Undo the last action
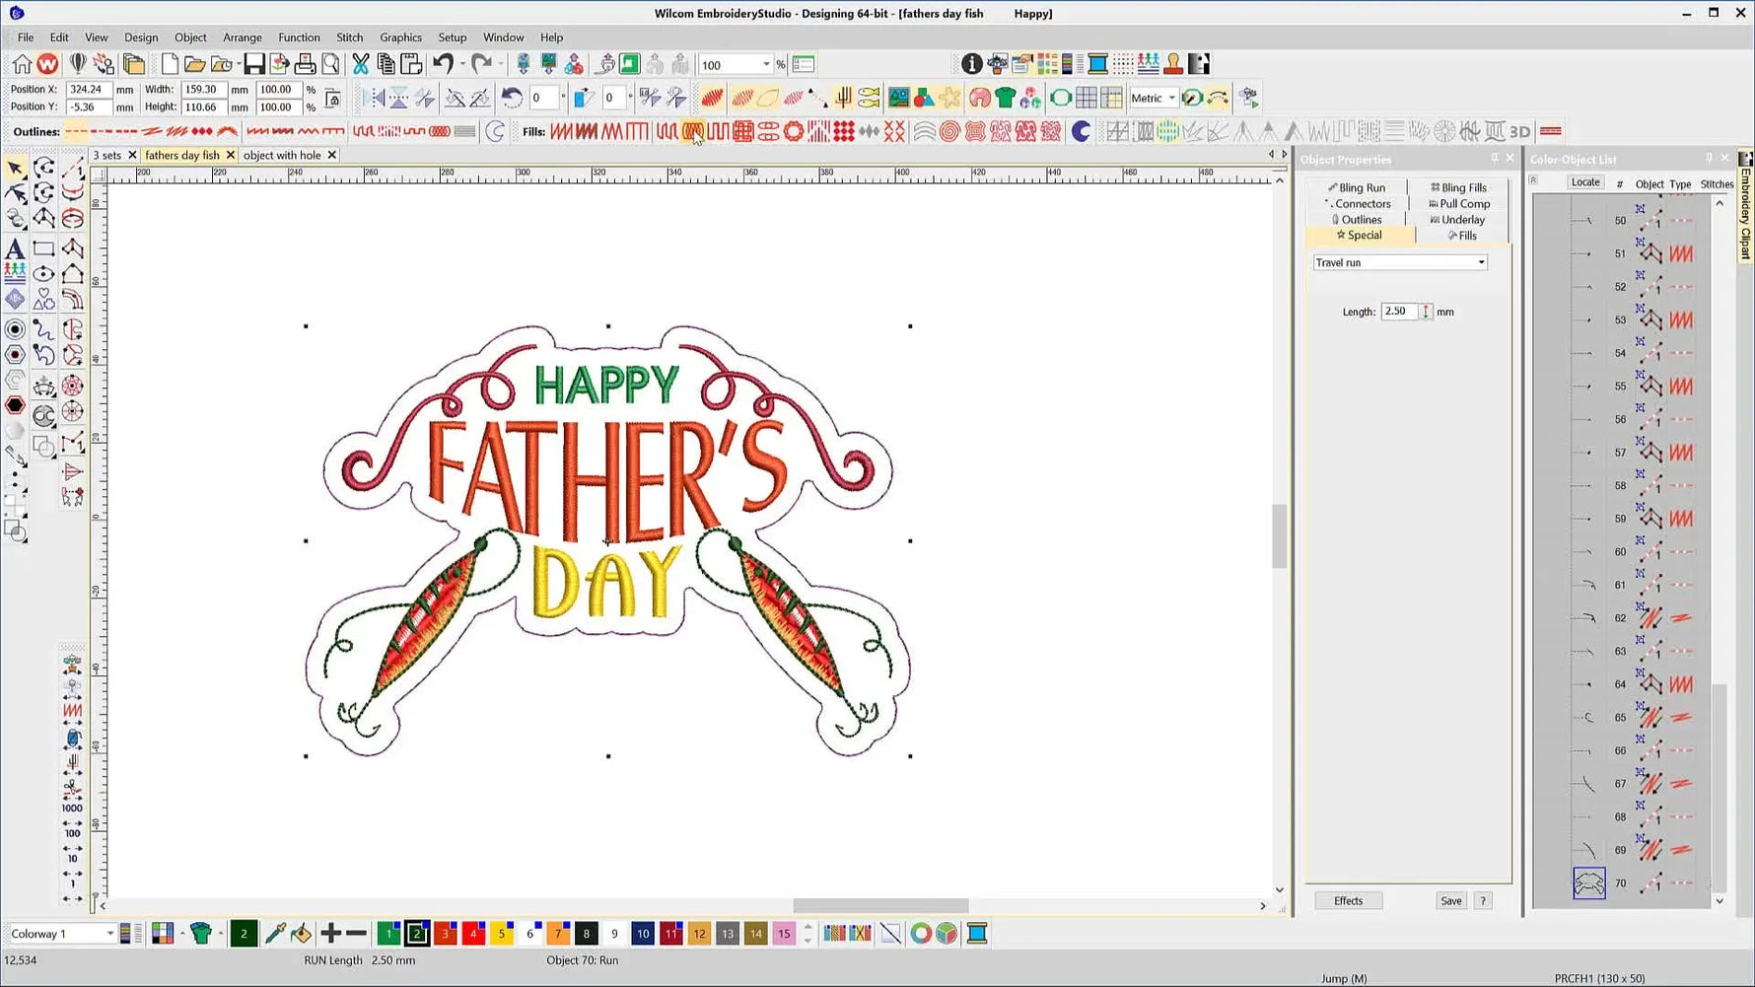The image size is (1755, 987). point(443,63)
